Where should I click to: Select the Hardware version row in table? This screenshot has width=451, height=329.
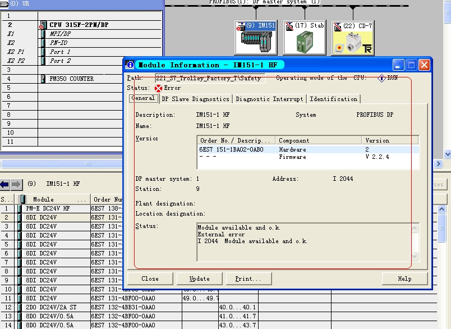pyautogui.click(x=307, y=150)
